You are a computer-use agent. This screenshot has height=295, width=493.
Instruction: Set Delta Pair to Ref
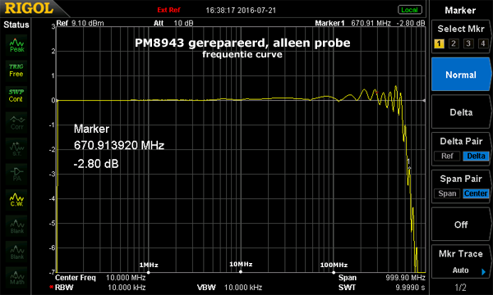[x=447, y=156]
